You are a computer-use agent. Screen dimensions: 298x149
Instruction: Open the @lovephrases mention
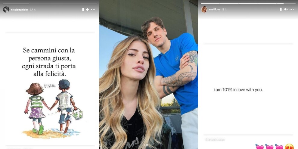(215, 139)
